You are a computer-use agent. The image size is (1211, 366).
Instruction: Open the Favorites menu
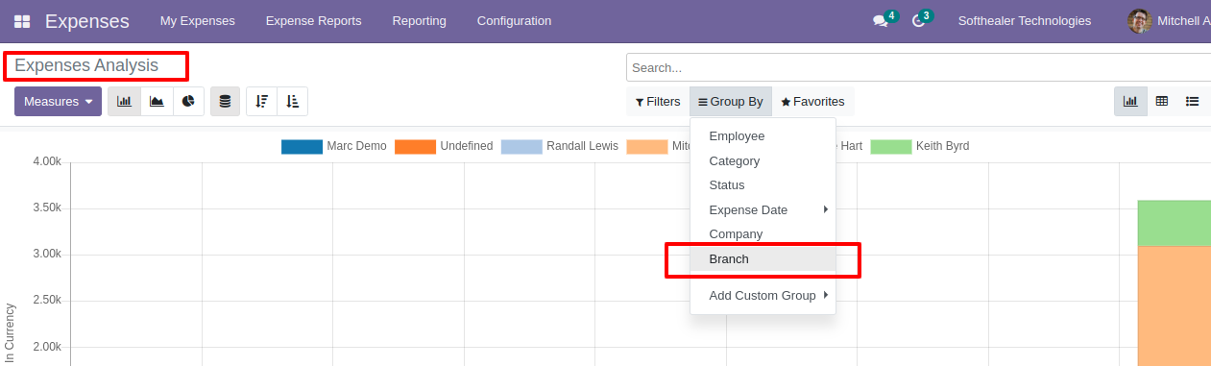812,101
